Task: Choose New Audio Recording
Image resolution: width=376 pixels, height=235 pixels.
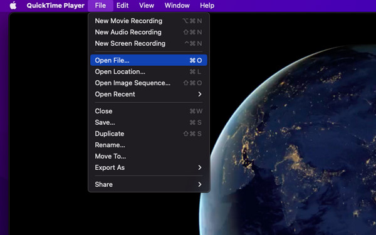Action: point(149,32)
